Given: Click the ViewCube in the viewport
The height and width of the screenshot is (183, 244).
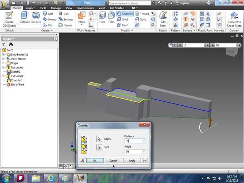Looking at the screenshot, I should pyautogui.click(x=232, y=52).
